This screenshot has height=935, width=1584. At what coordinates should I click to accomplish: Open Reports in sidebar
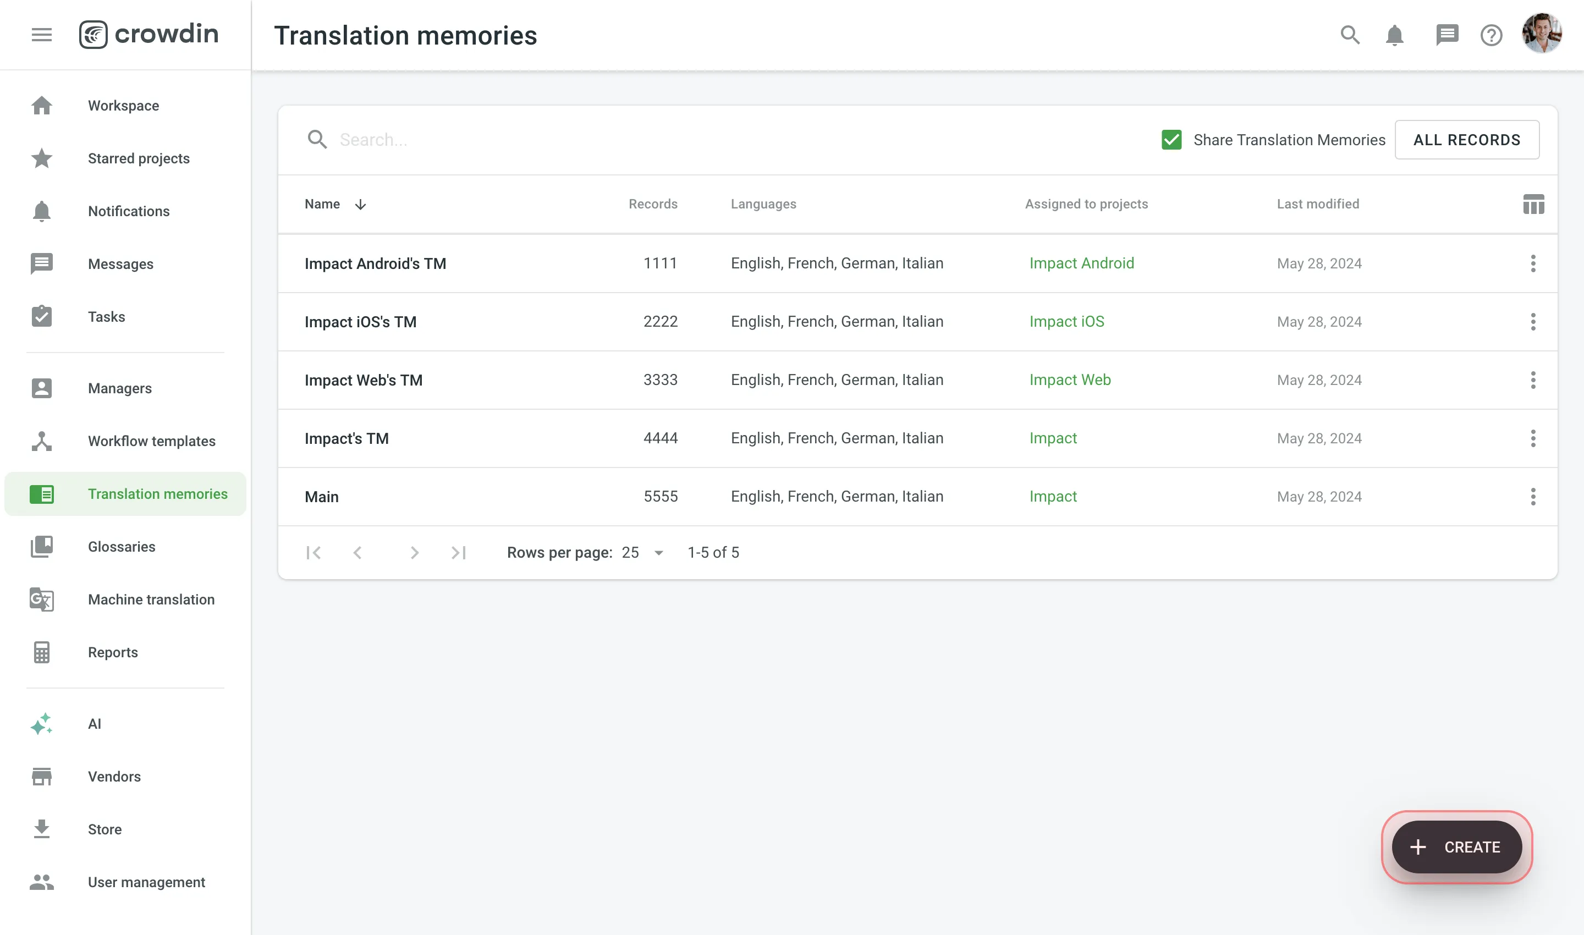125,652
